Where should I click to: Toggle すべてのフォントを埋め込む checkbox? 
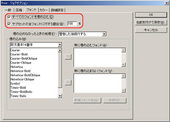9,17
